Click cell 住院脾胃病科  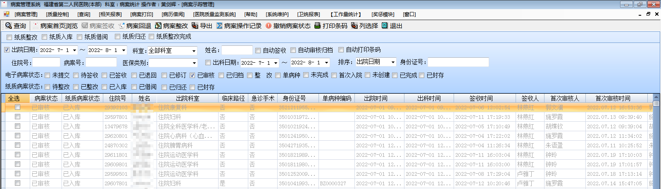pyautogui.click(x=187, y=145)
